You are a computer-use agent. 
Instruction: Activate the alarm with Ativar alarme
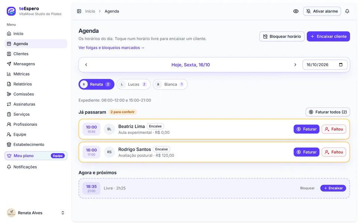[x=322, y=11]
